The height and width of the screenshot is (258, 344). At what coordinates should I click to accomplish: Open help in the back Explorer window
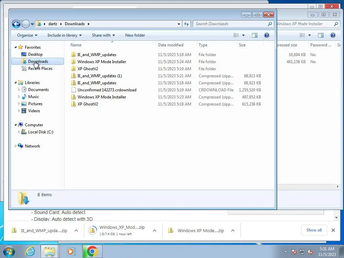click(333, 35)
